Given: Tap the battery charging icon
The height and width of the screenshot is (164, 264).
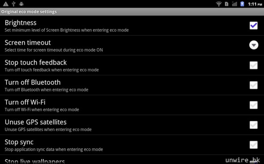Looking at the screenshot, I should [x=242, y=4].
